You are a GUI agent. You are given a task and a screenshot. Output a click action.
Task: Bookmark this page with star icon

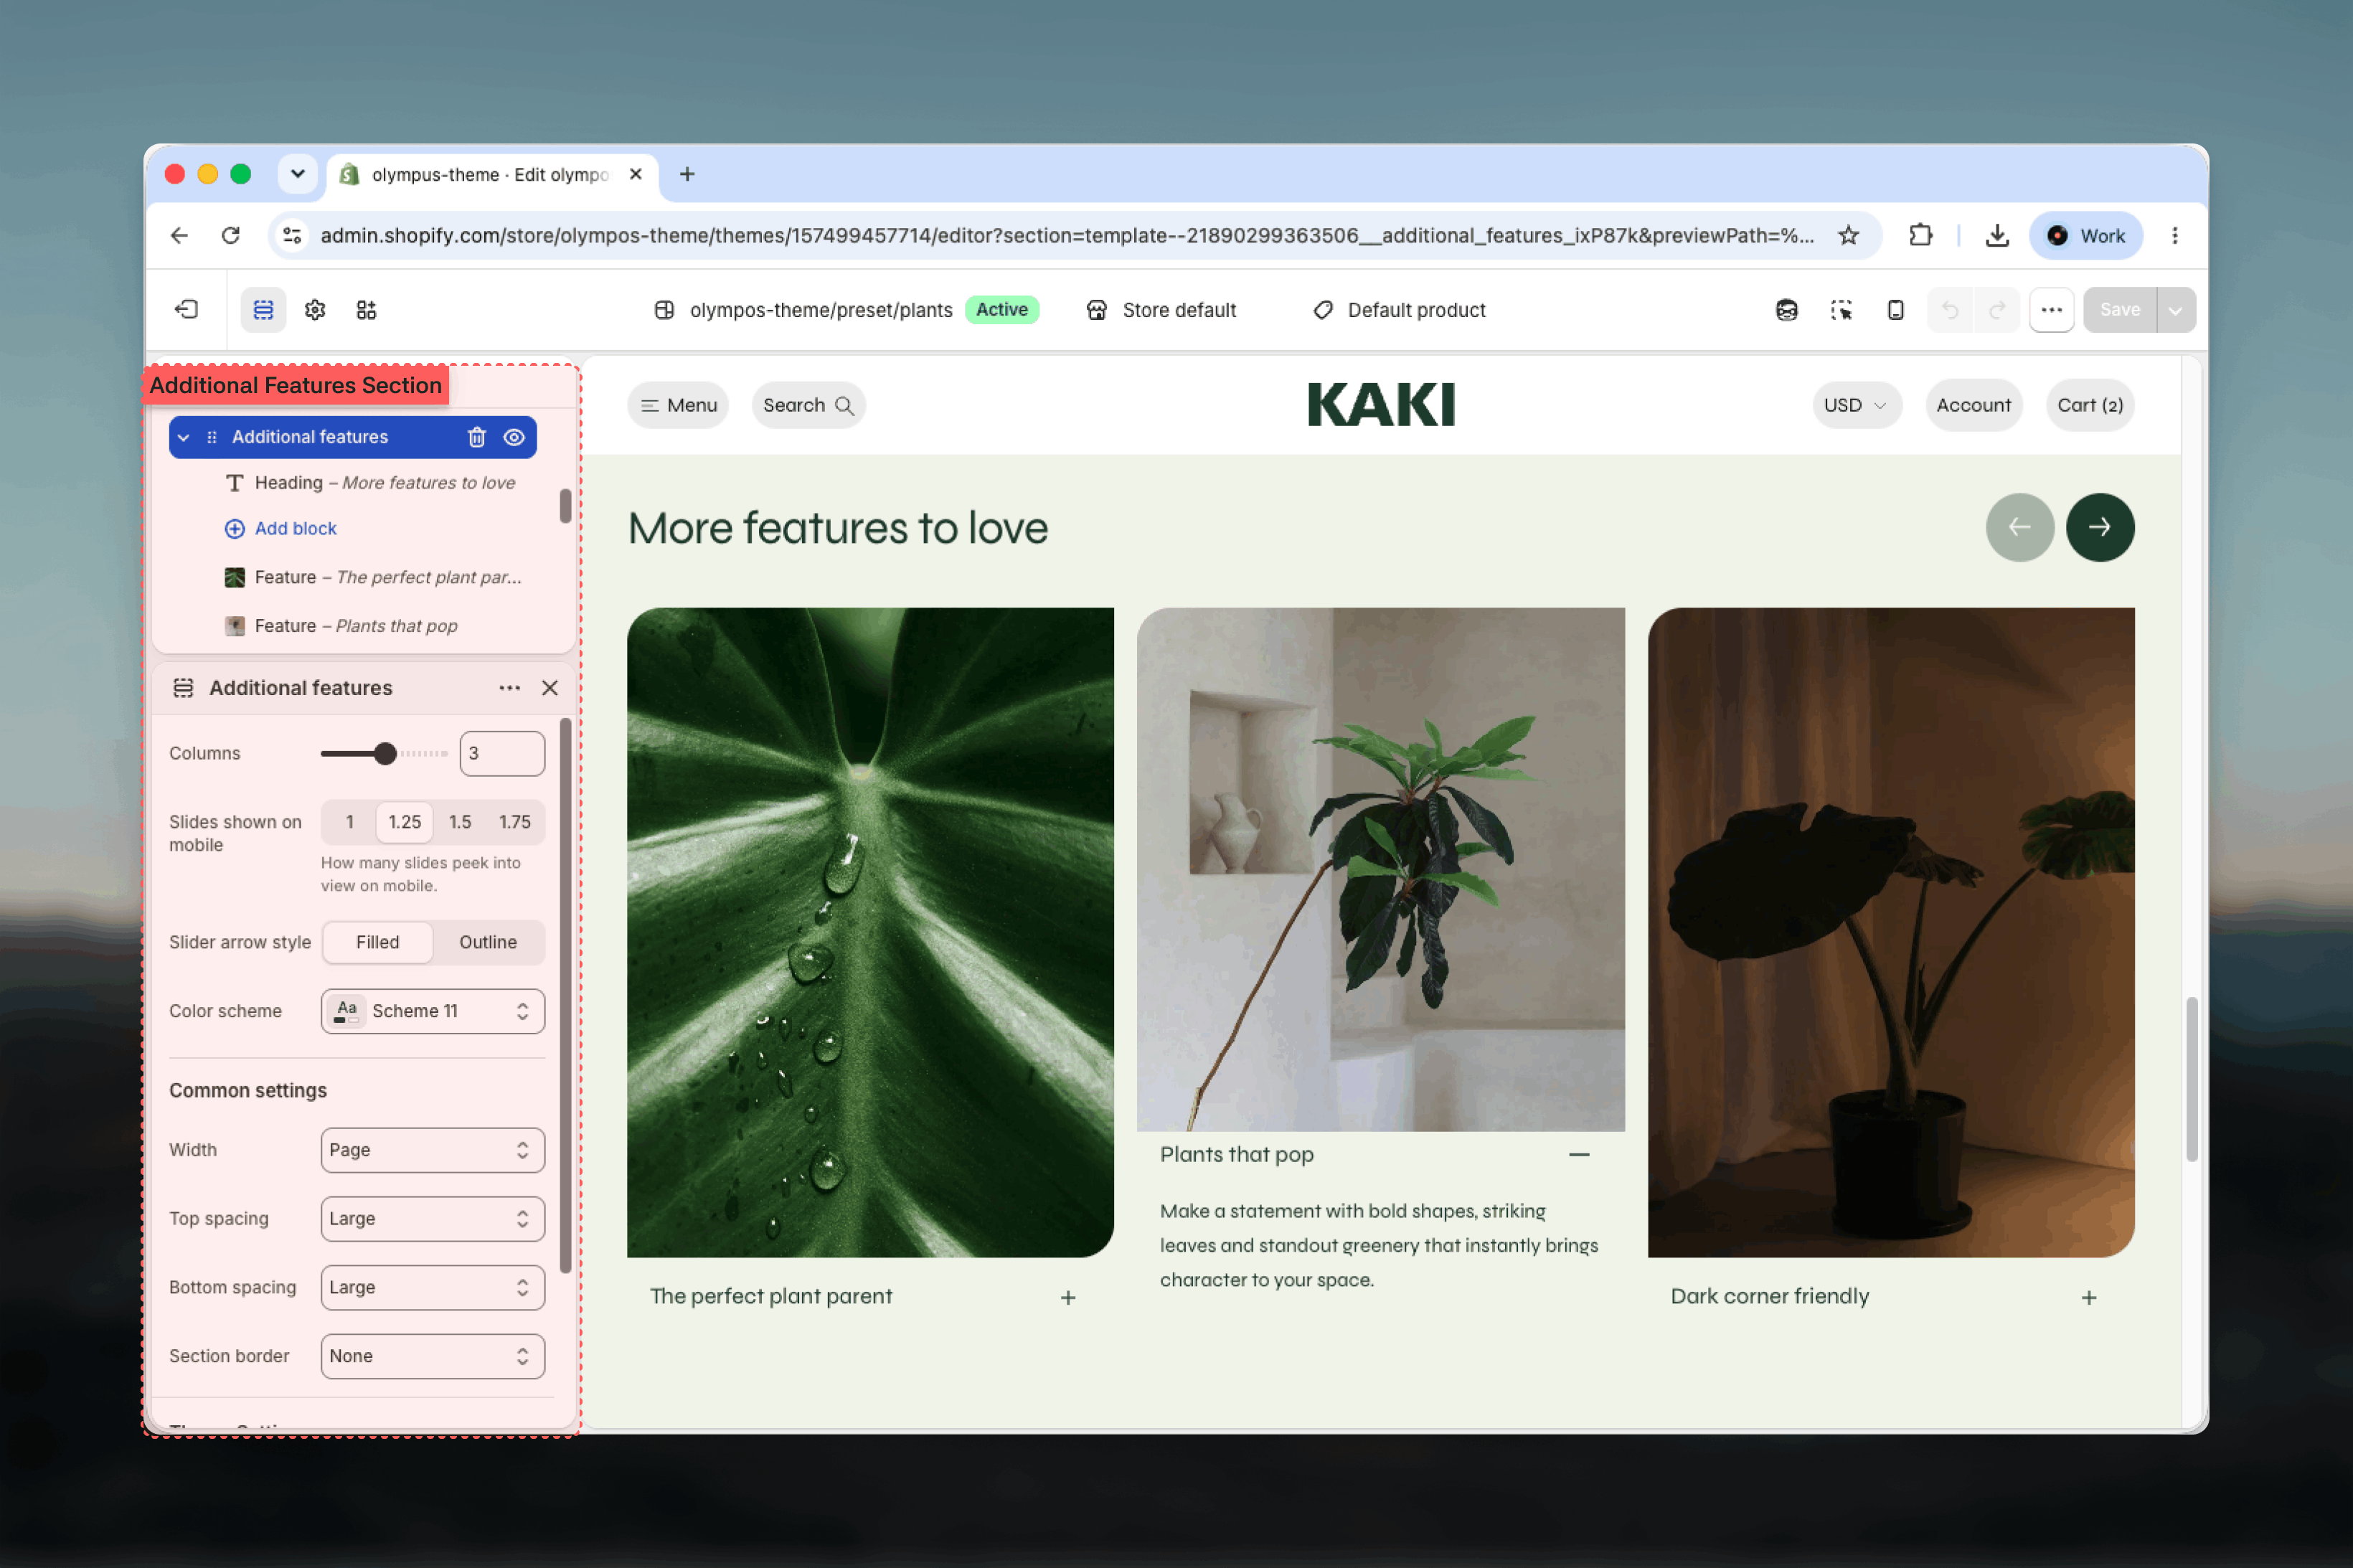tap(1848, 236)
